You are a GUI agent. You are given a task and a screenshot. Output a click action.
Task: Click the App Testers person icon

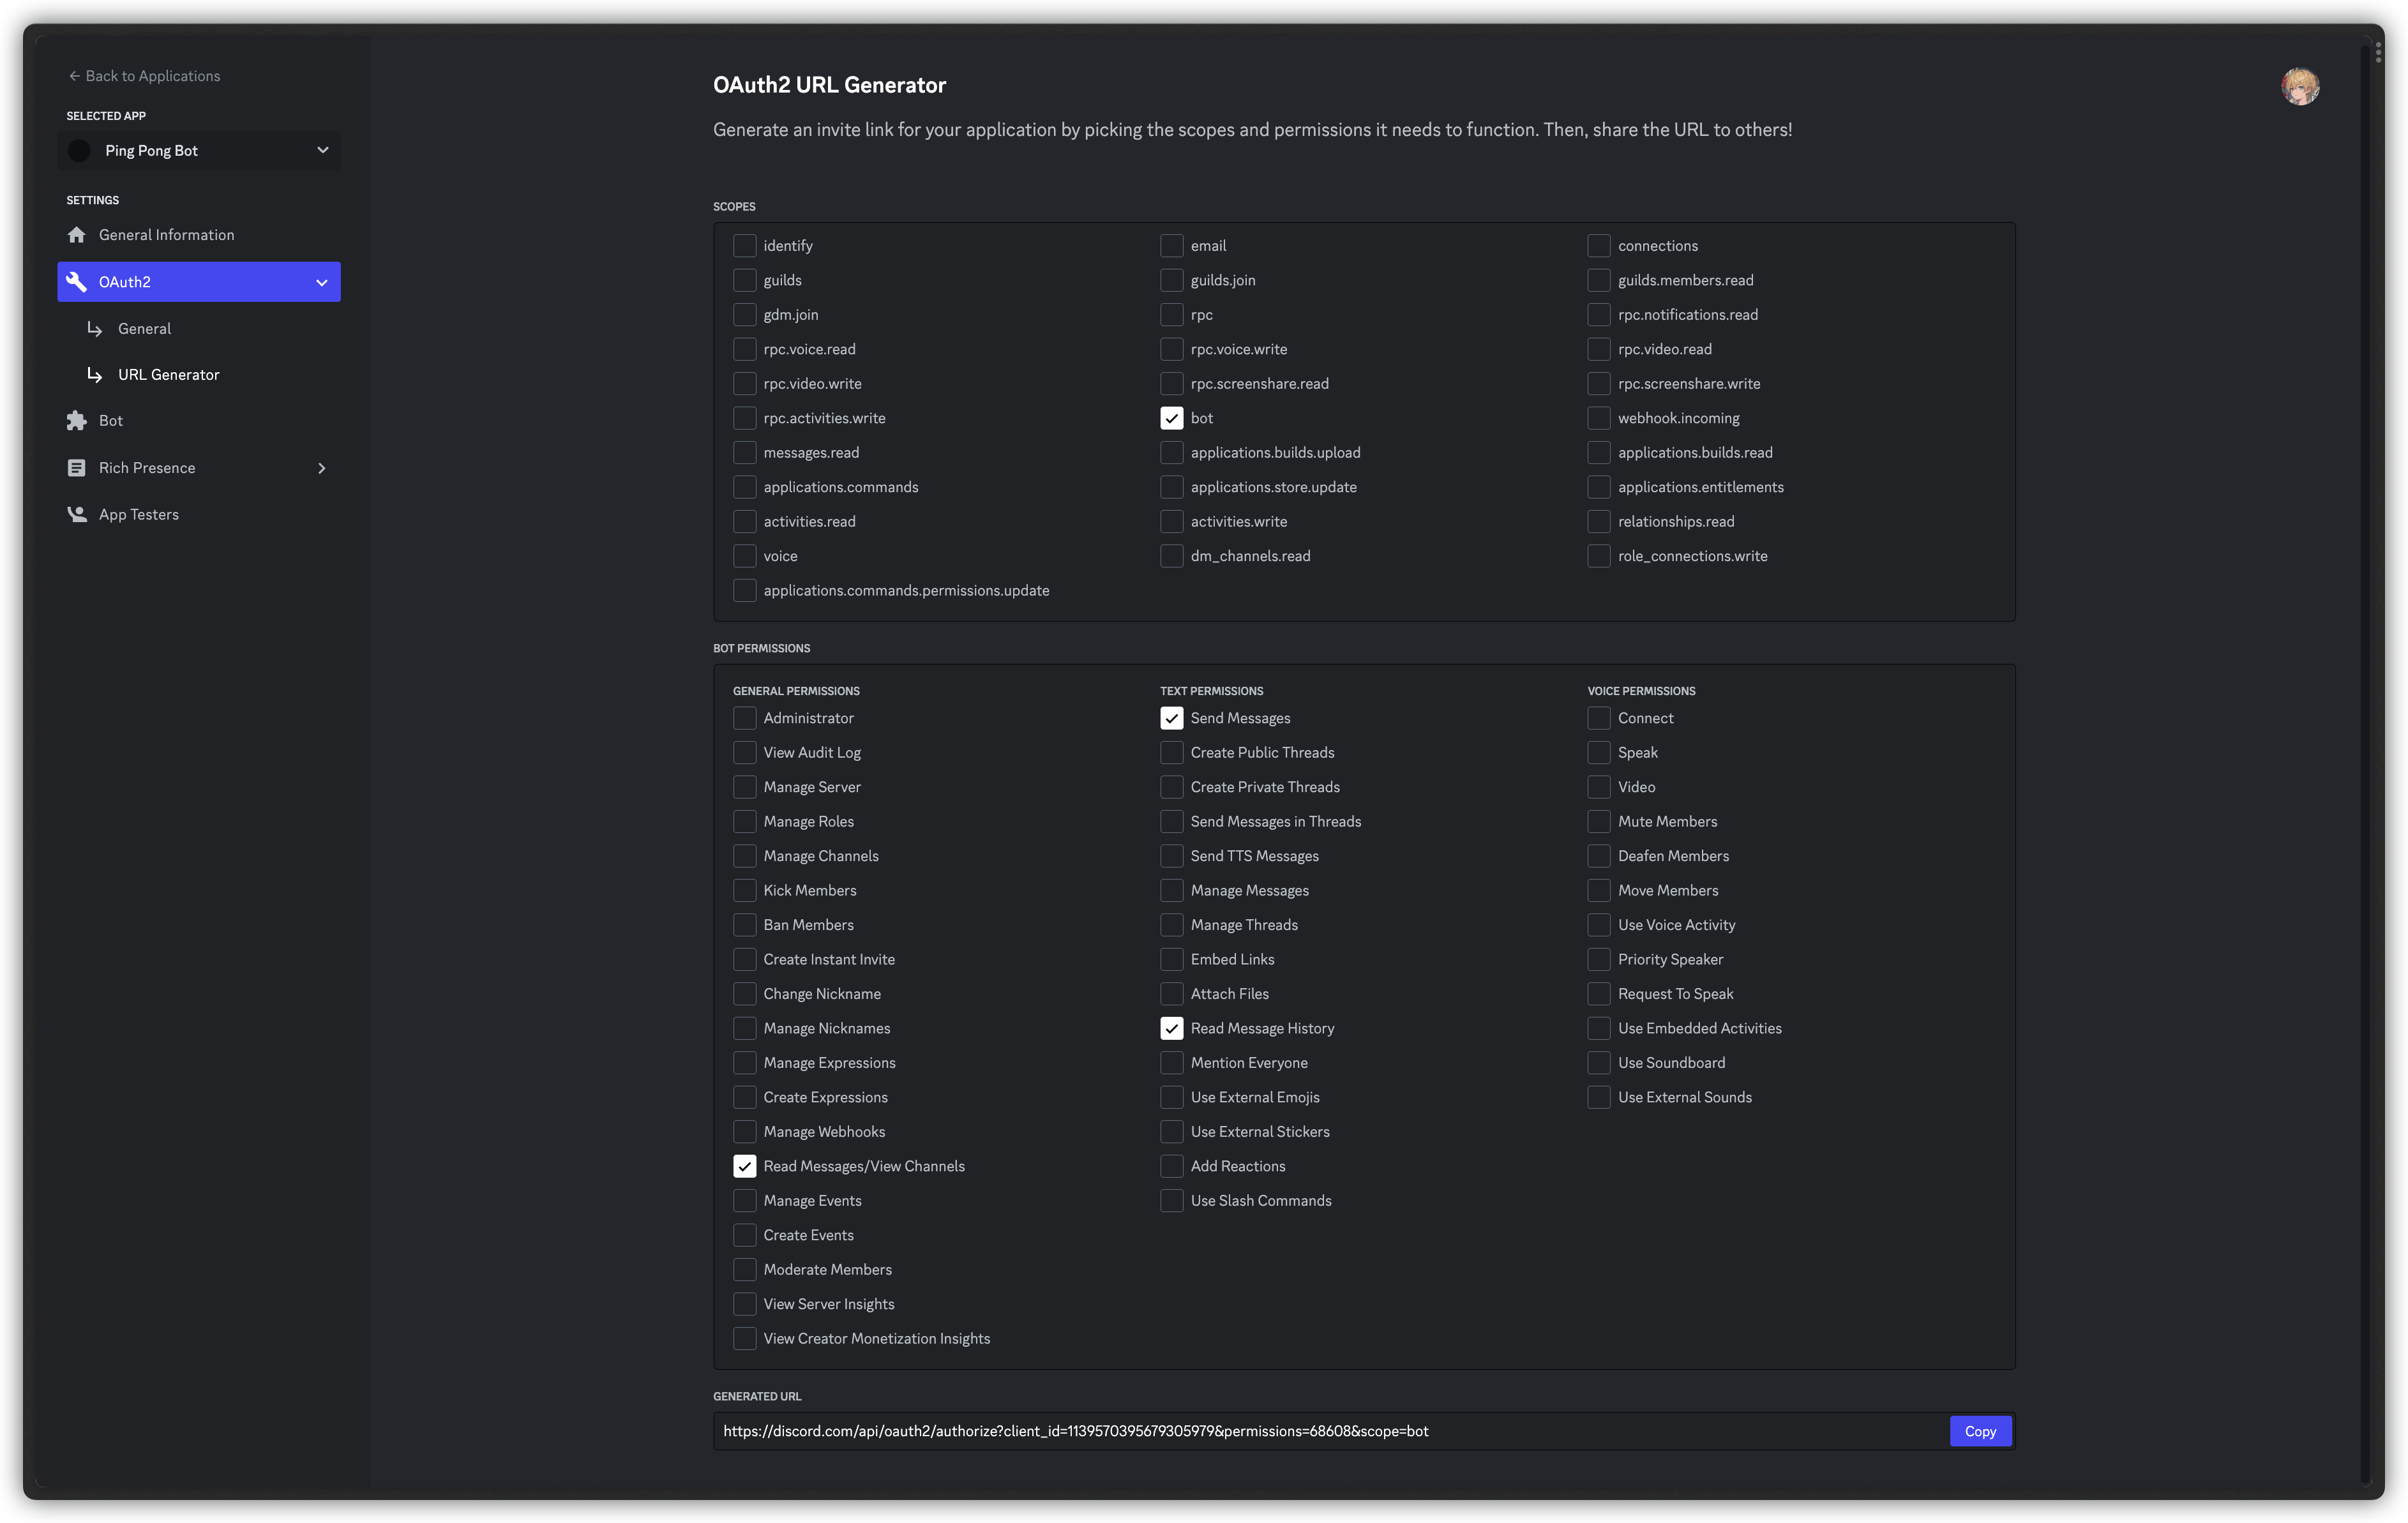pos(76,514)
